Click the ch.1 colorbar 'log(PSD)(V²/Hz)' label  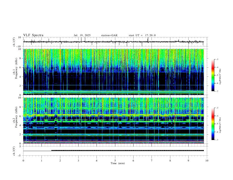[x=220, y=77]
